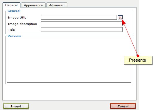
Task: Click into the Image description field
Action: pos(82,24)
